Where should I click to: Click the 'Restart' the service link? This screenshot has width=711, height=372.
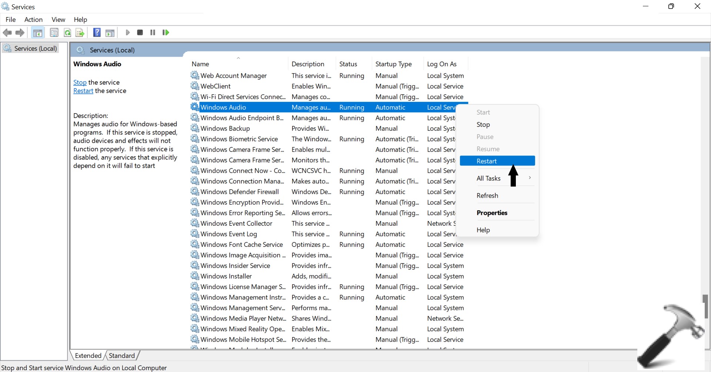83,91
